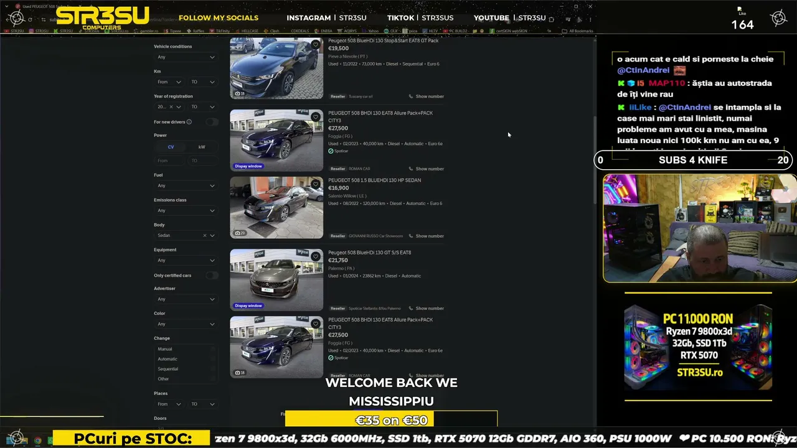This screenshot has height=448, width=797.
Task: Open Color dropdown
Action: pyautogui.click(x=186, y=324)
